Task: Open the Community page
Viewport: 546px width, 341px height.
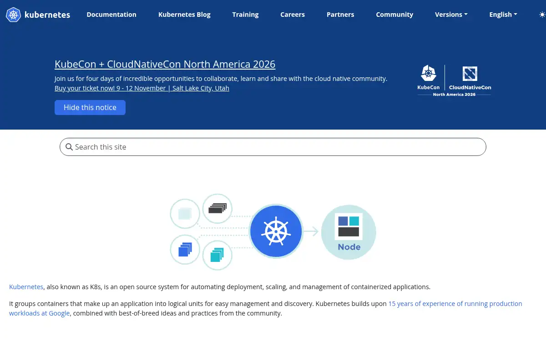Action: tap(394, 15)
